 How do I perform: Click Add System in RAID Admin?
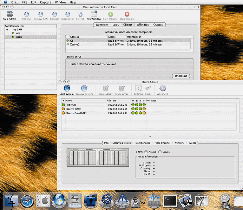coord(67,90)
